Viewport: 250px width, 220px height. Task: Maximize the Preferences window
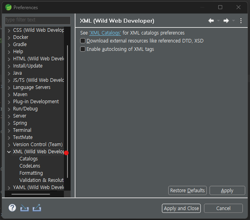[220, 7]
